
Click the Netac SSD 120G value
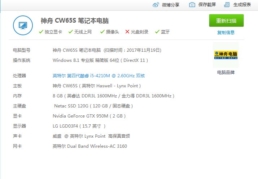point(93,106)
